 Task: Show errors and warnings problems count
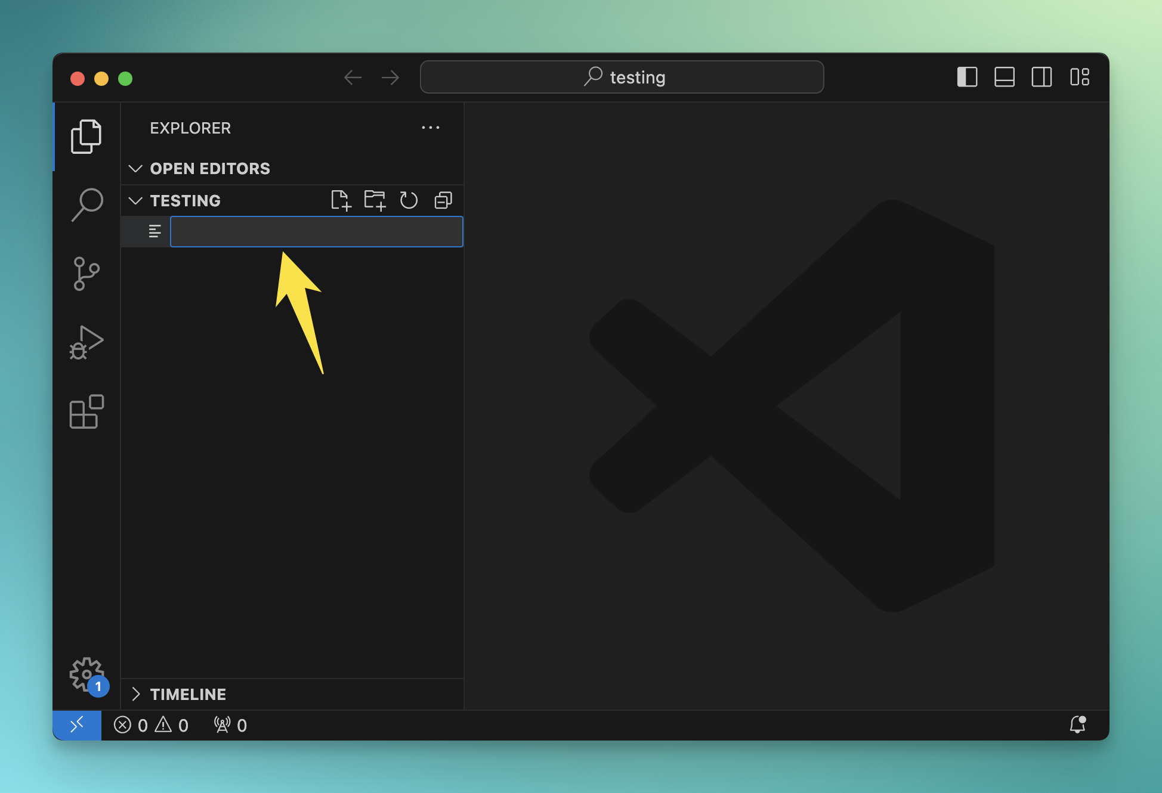[x=152, y=725]
